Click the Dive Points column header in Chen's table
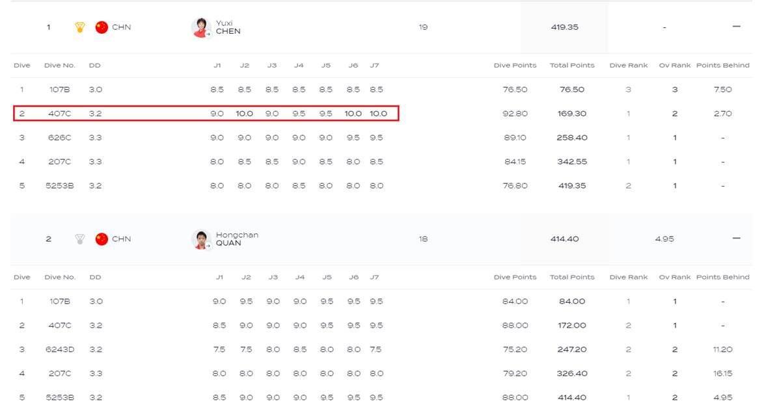 (515, 66)
